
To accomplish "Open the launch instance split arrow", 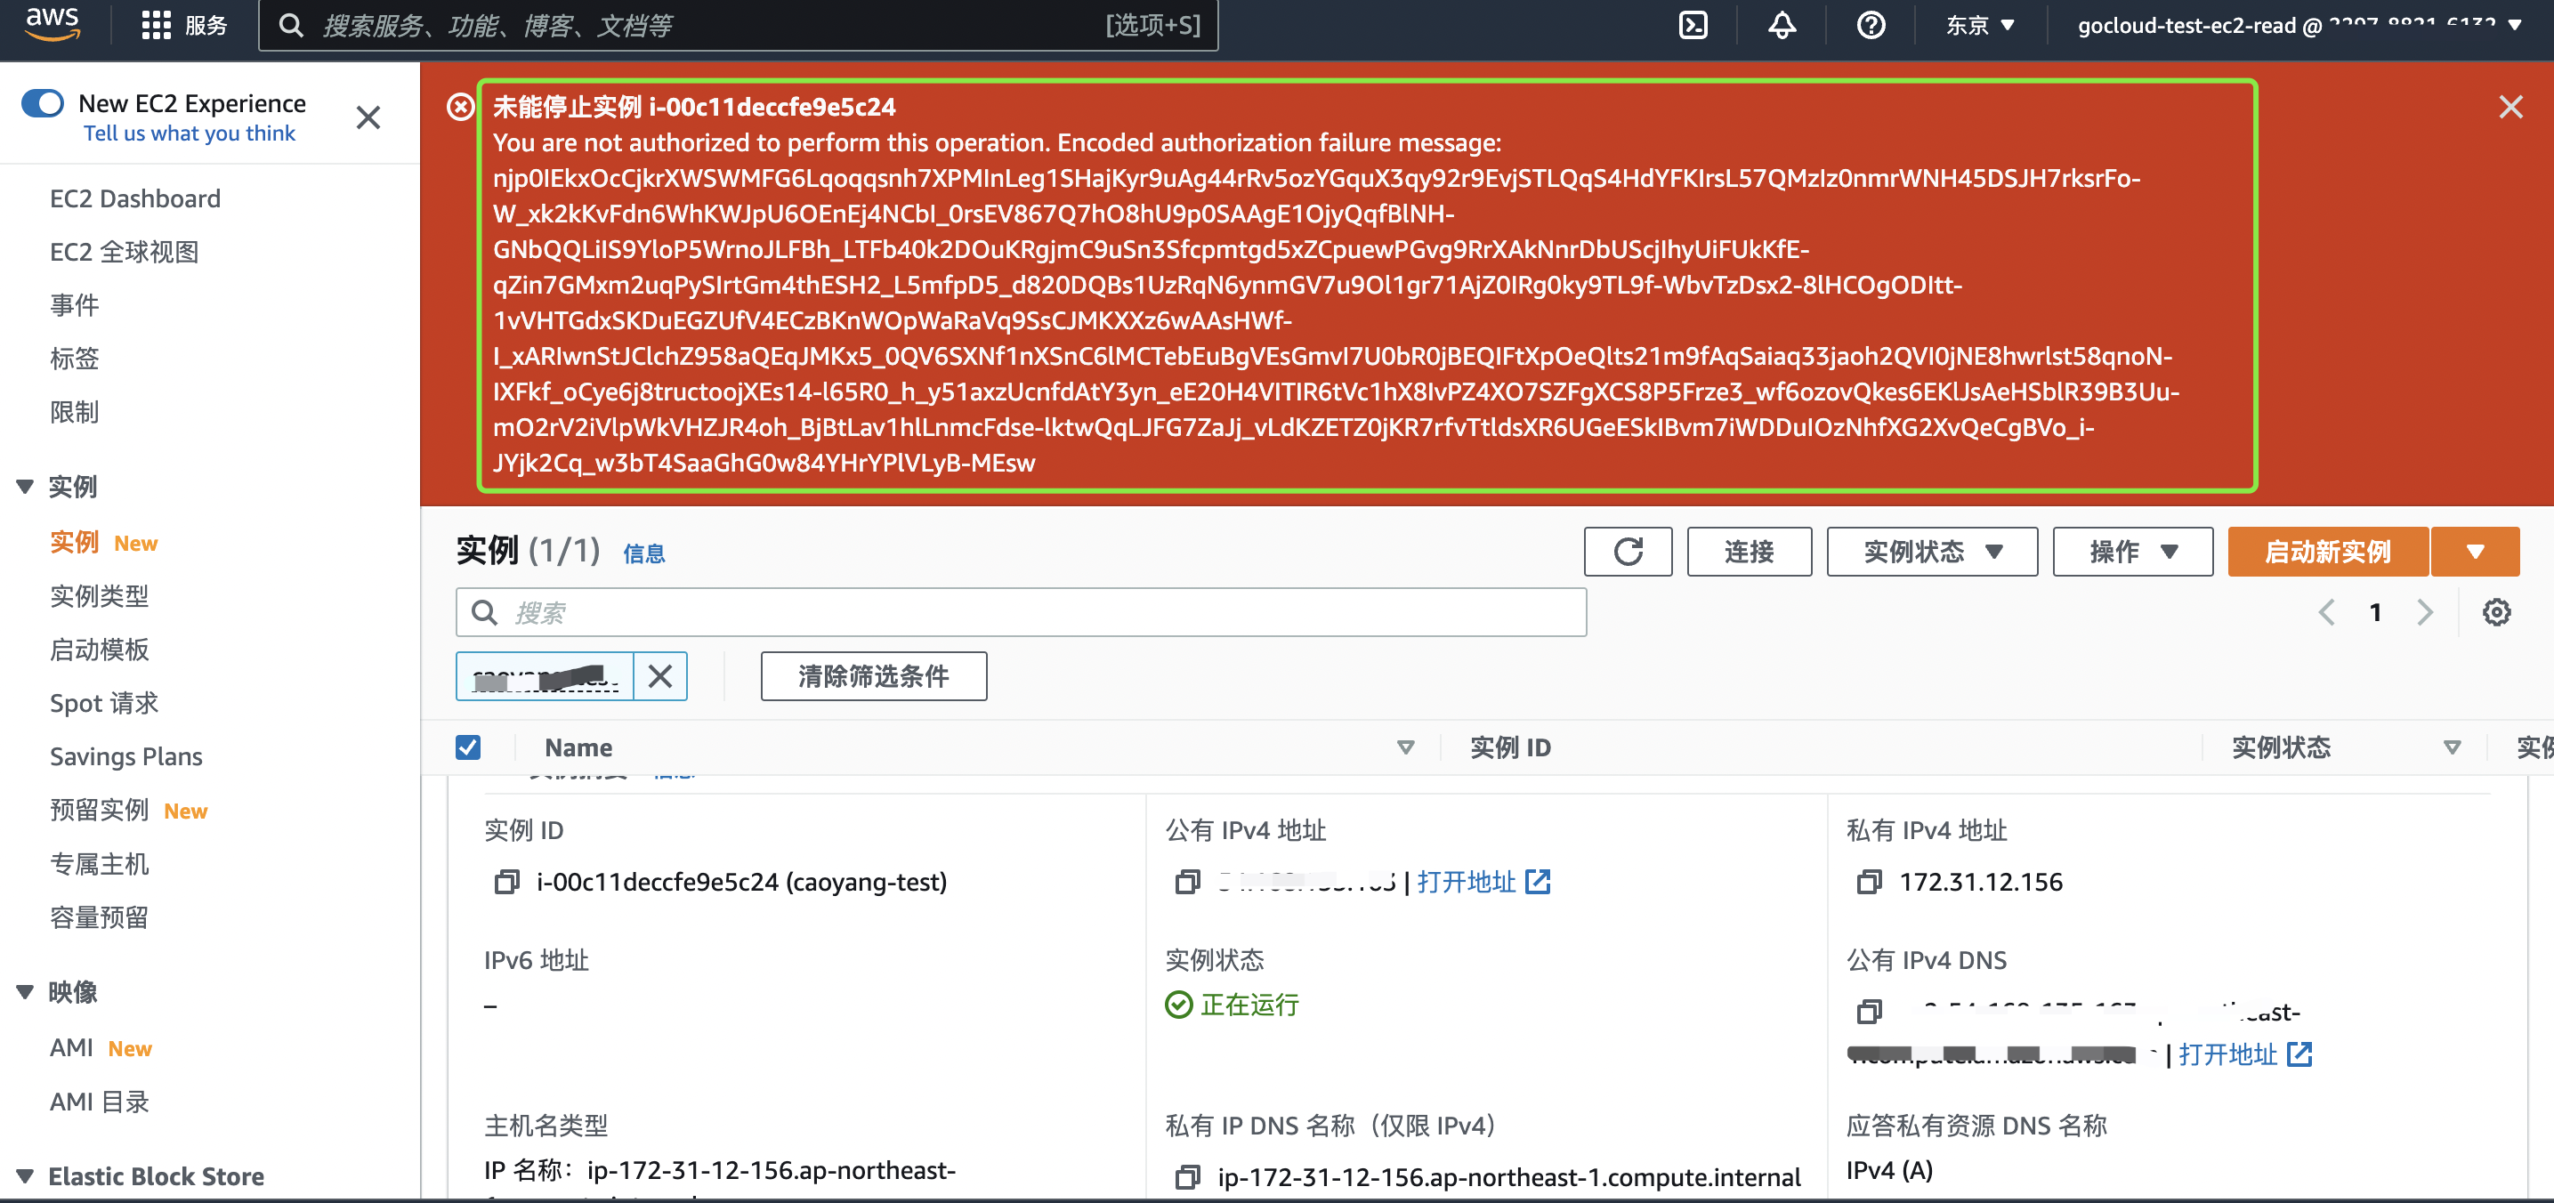I will 2475,551.
